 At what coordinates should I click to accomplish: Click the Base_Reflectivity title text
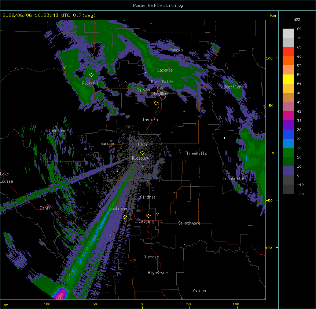coord(158,6)
